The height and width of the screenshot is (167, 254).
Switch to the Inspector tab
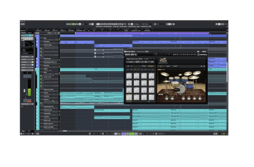click(x=23, y=33)
